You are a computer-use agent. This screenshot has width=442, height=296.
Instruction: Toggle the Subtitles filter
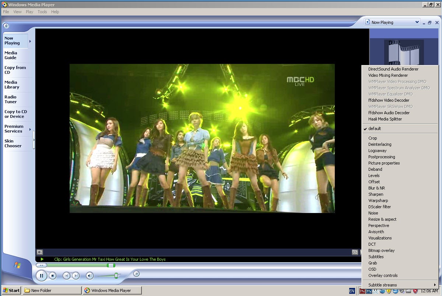click(400, 257)
